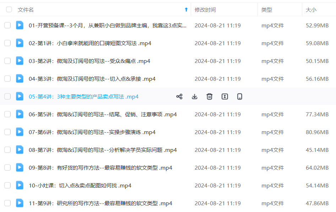This screenshot has width=336, height=212.
Task: Click the size value 56.16MB
Action: tap(317, 79)
